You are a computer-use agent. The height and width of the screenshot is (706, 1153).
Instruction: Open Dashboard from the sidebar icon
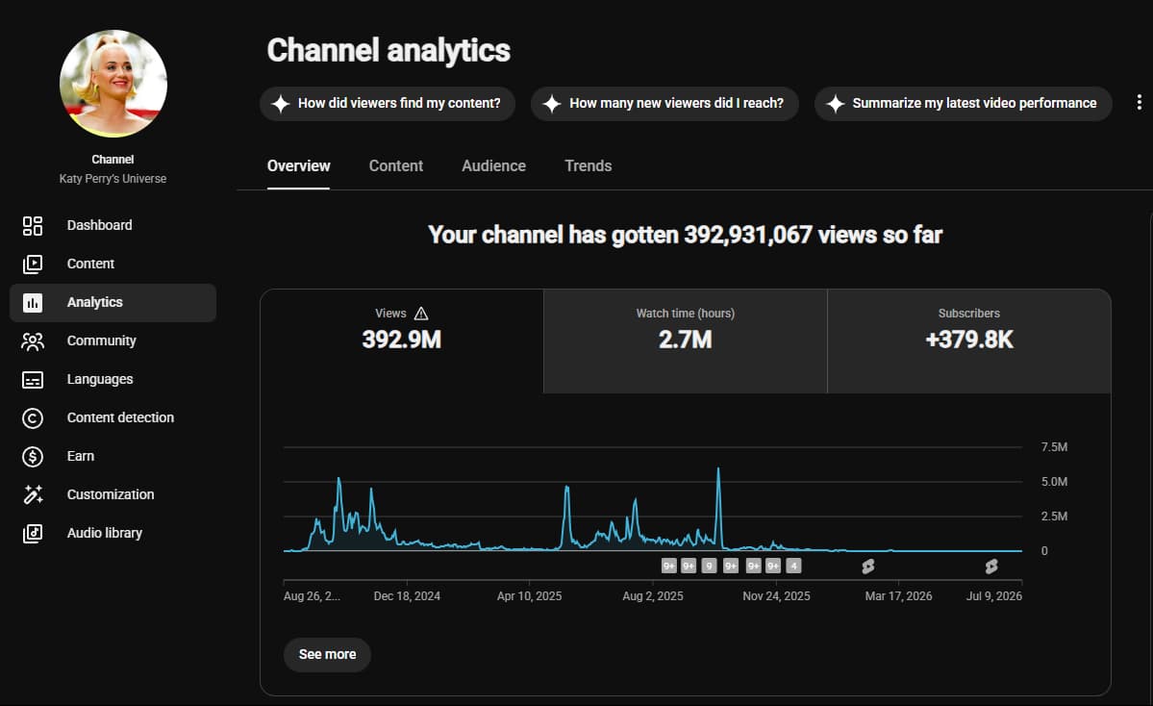33,226
